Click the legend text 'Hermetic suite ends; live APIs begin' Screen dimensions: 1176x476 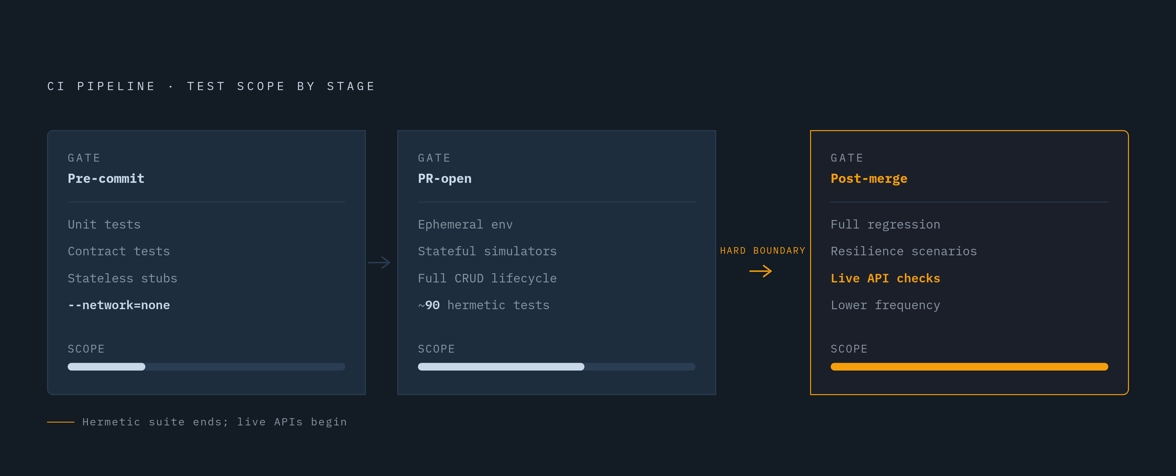click(215, 422)
